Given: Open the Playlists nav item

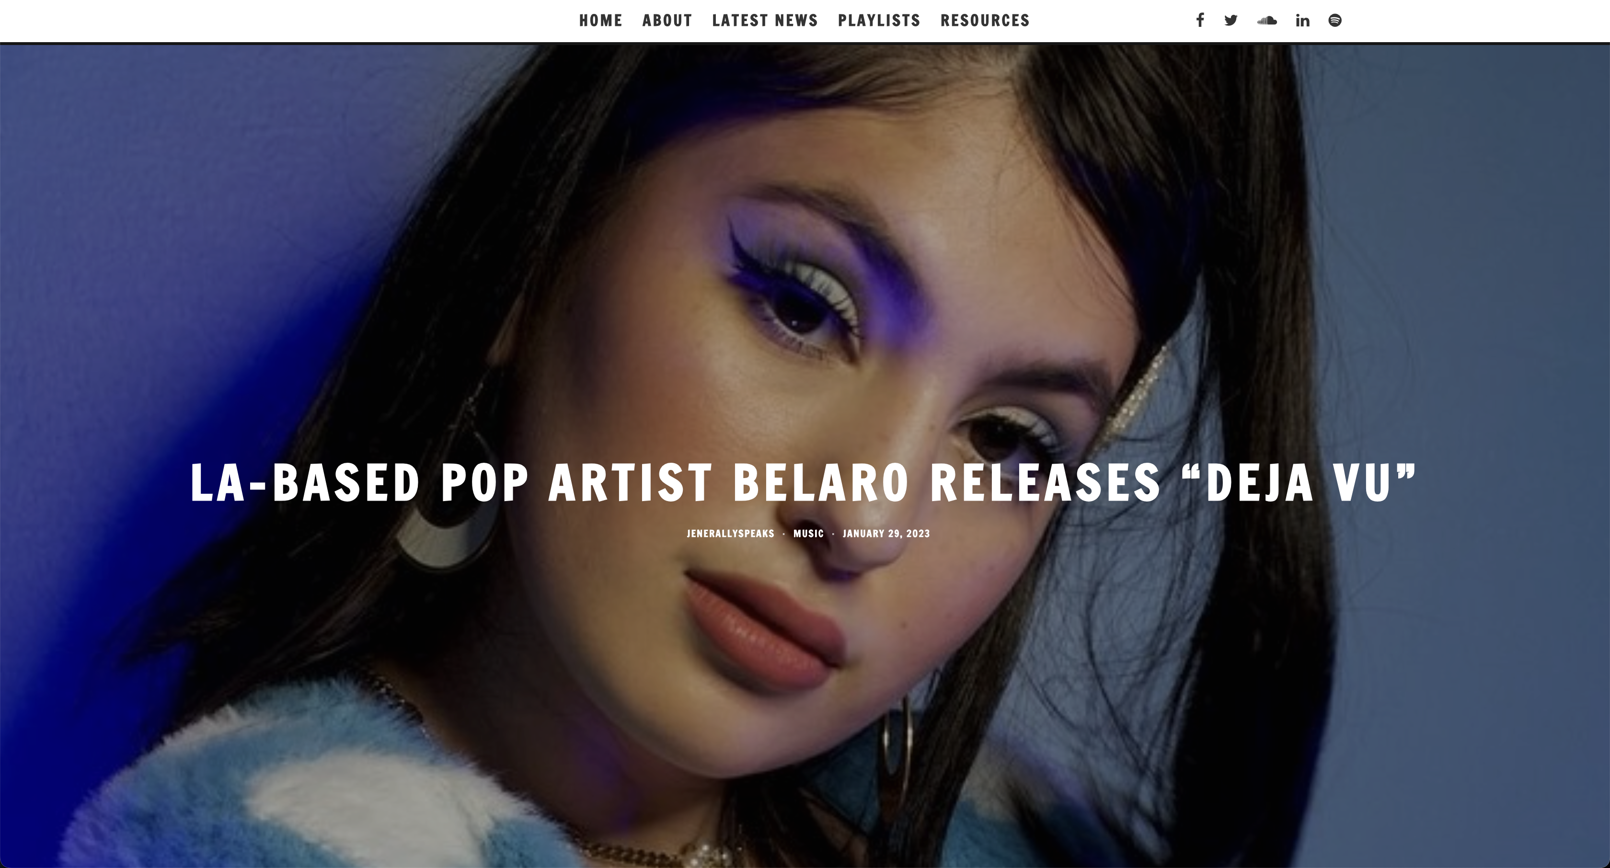Looking at the screenshot, I should [879, 21].
